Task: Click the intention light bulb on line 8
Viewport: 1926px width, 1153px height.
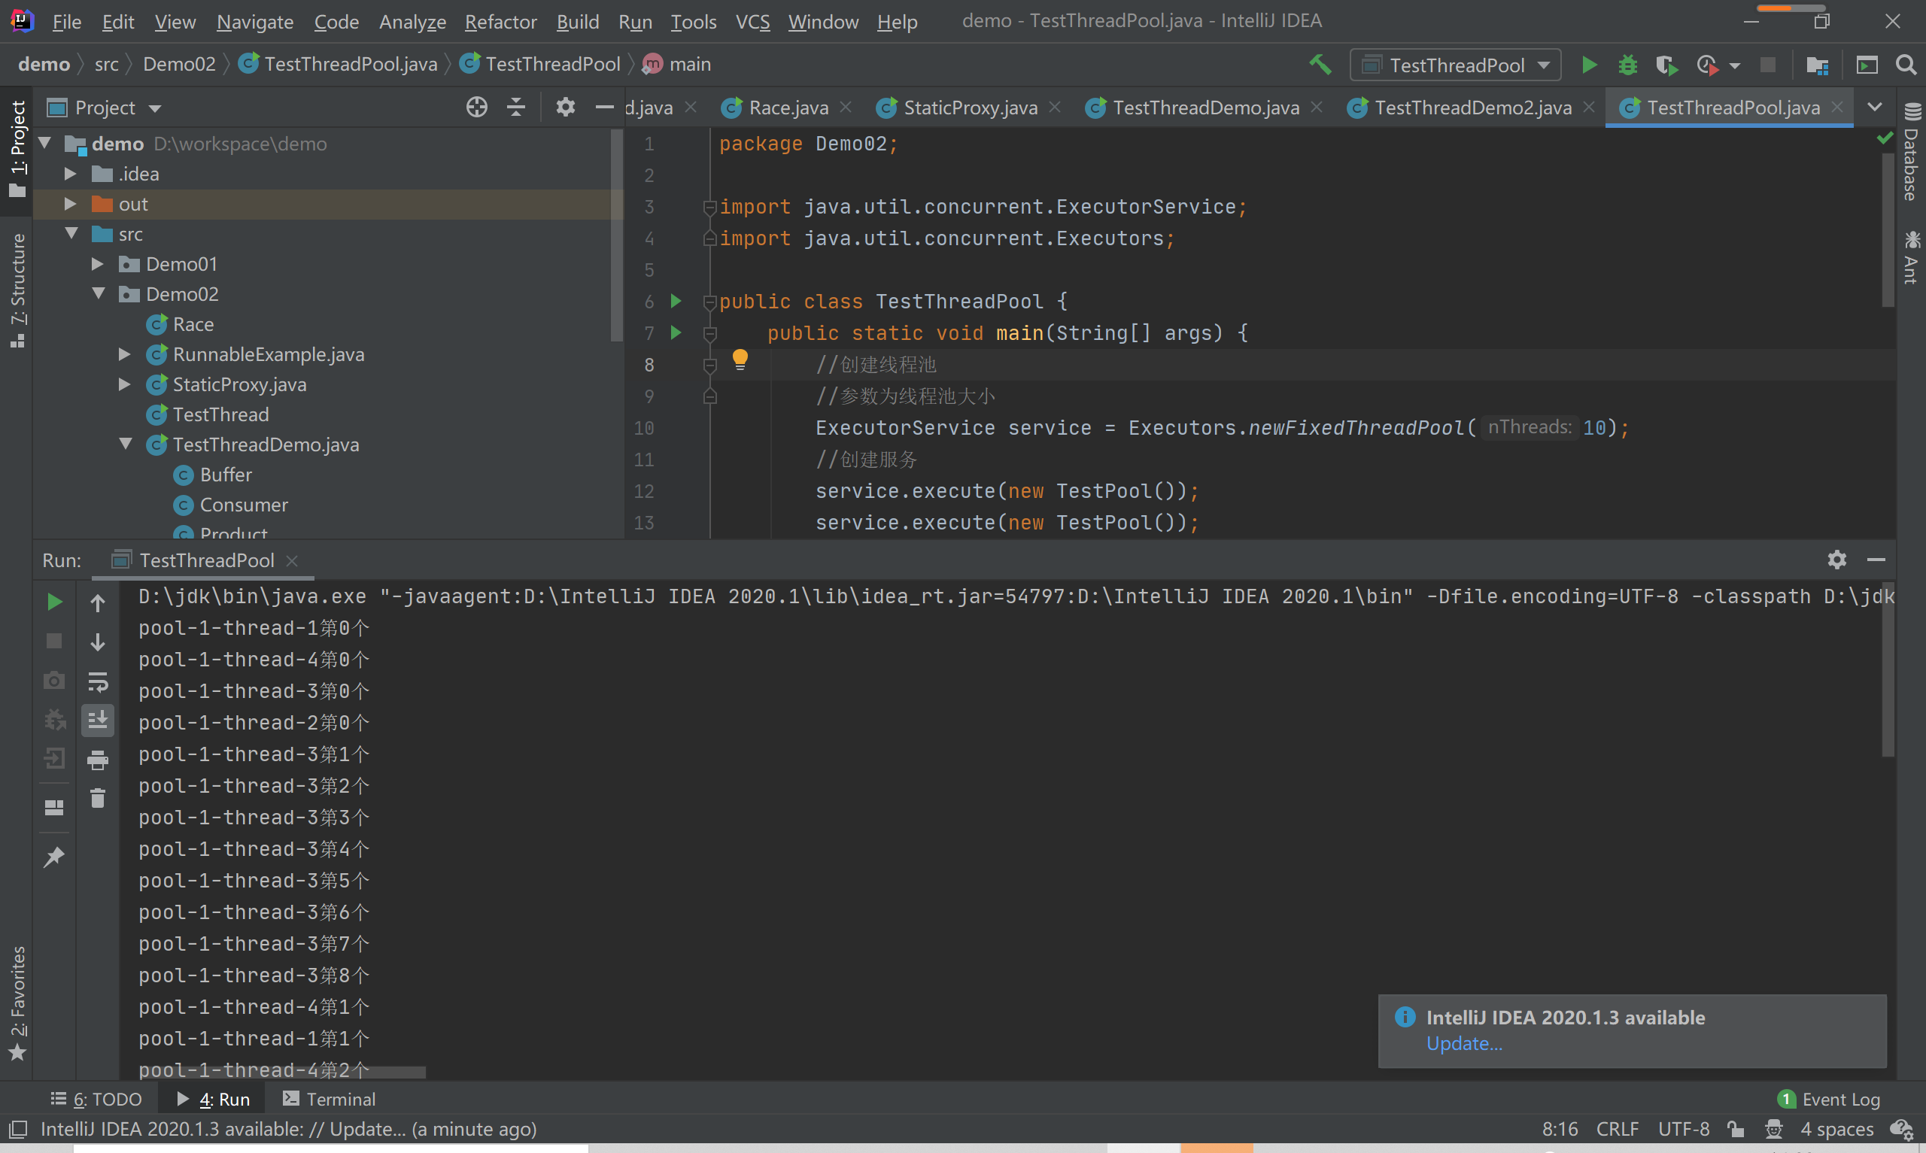Action: click(740, 360)
